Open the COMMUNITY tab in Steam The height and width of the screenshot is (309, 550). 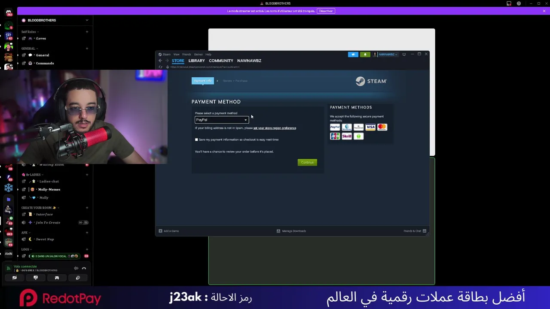(x=221, y=61)
